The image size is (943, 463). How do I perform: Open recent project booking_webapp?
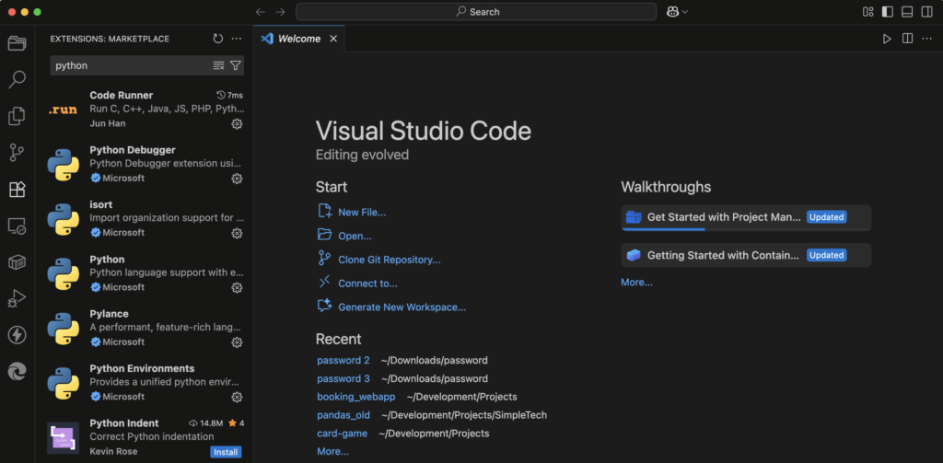click(x=356, y=397)
